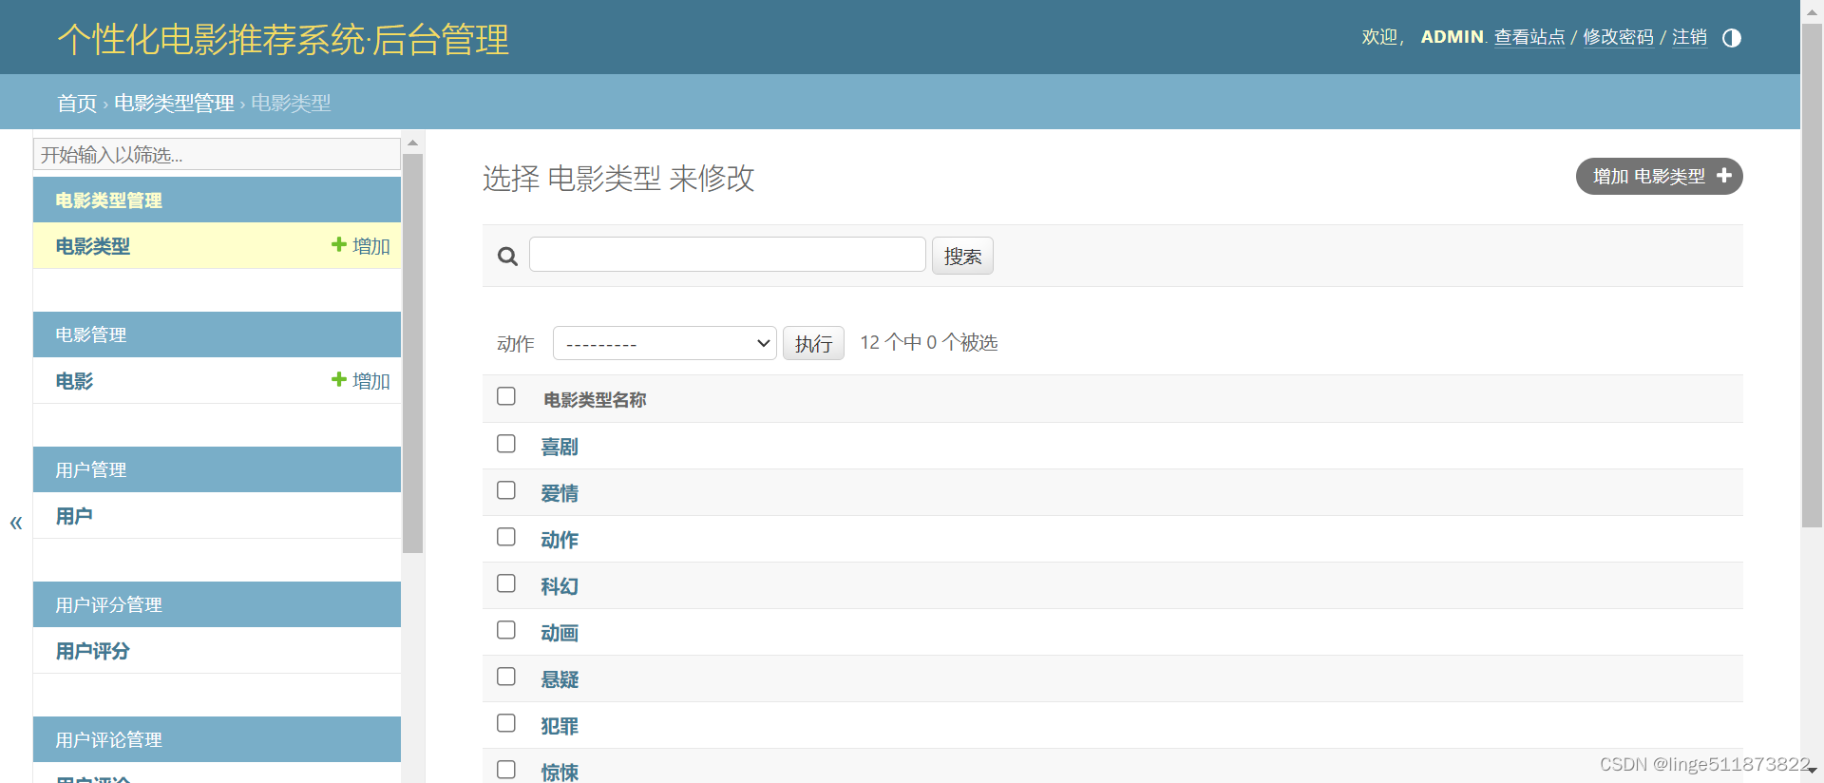The height and width of the screenshot is (783, 1824).
Task: Click the site title 个性化电影推荐系统·后台管理
Action: pos(283,39)
